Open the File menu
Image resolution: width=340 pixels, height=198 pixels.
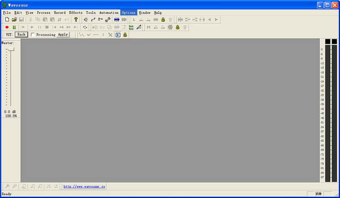click(7, 13)
